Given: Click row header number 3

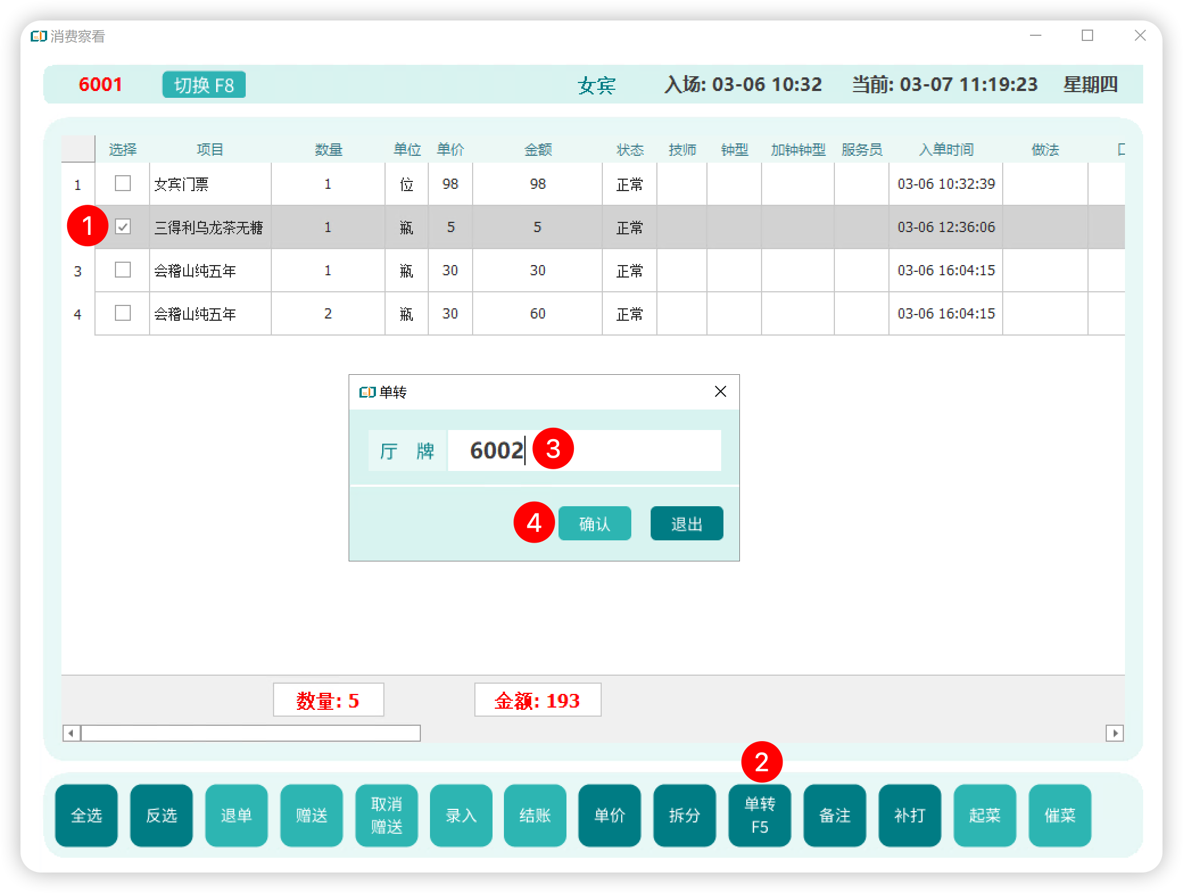Looking at the screenshot, I should [78, 271].
